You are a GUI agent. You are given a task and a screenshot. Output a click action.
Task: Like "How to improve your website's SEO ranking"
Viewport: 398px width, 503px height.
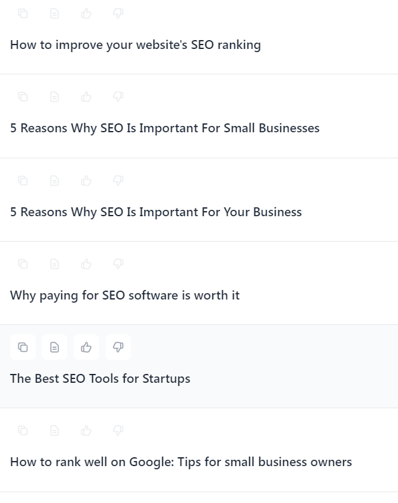[86, 13]
